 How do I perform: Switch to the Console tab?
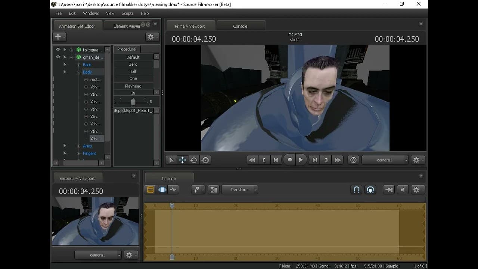click(240, 26)
